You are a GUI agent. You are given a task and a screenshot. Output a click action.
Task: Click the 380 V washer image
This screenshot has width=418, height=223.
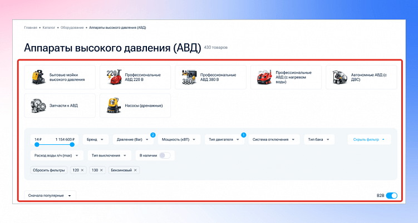[x=189, y=77]
